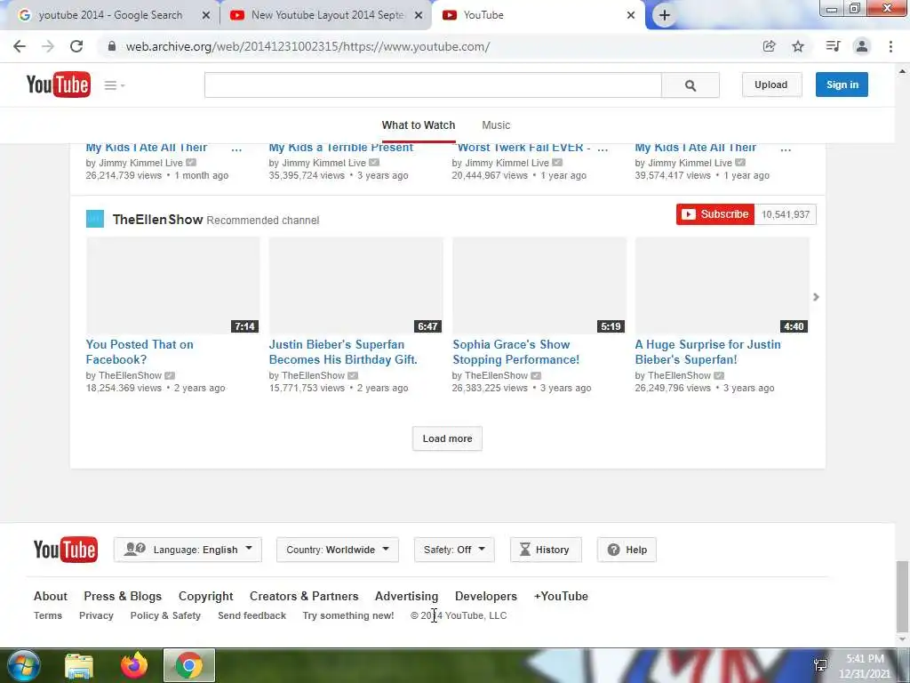
Task: Open the 'You Posted That on Facebook?' video link
Action: coord(140,352)
